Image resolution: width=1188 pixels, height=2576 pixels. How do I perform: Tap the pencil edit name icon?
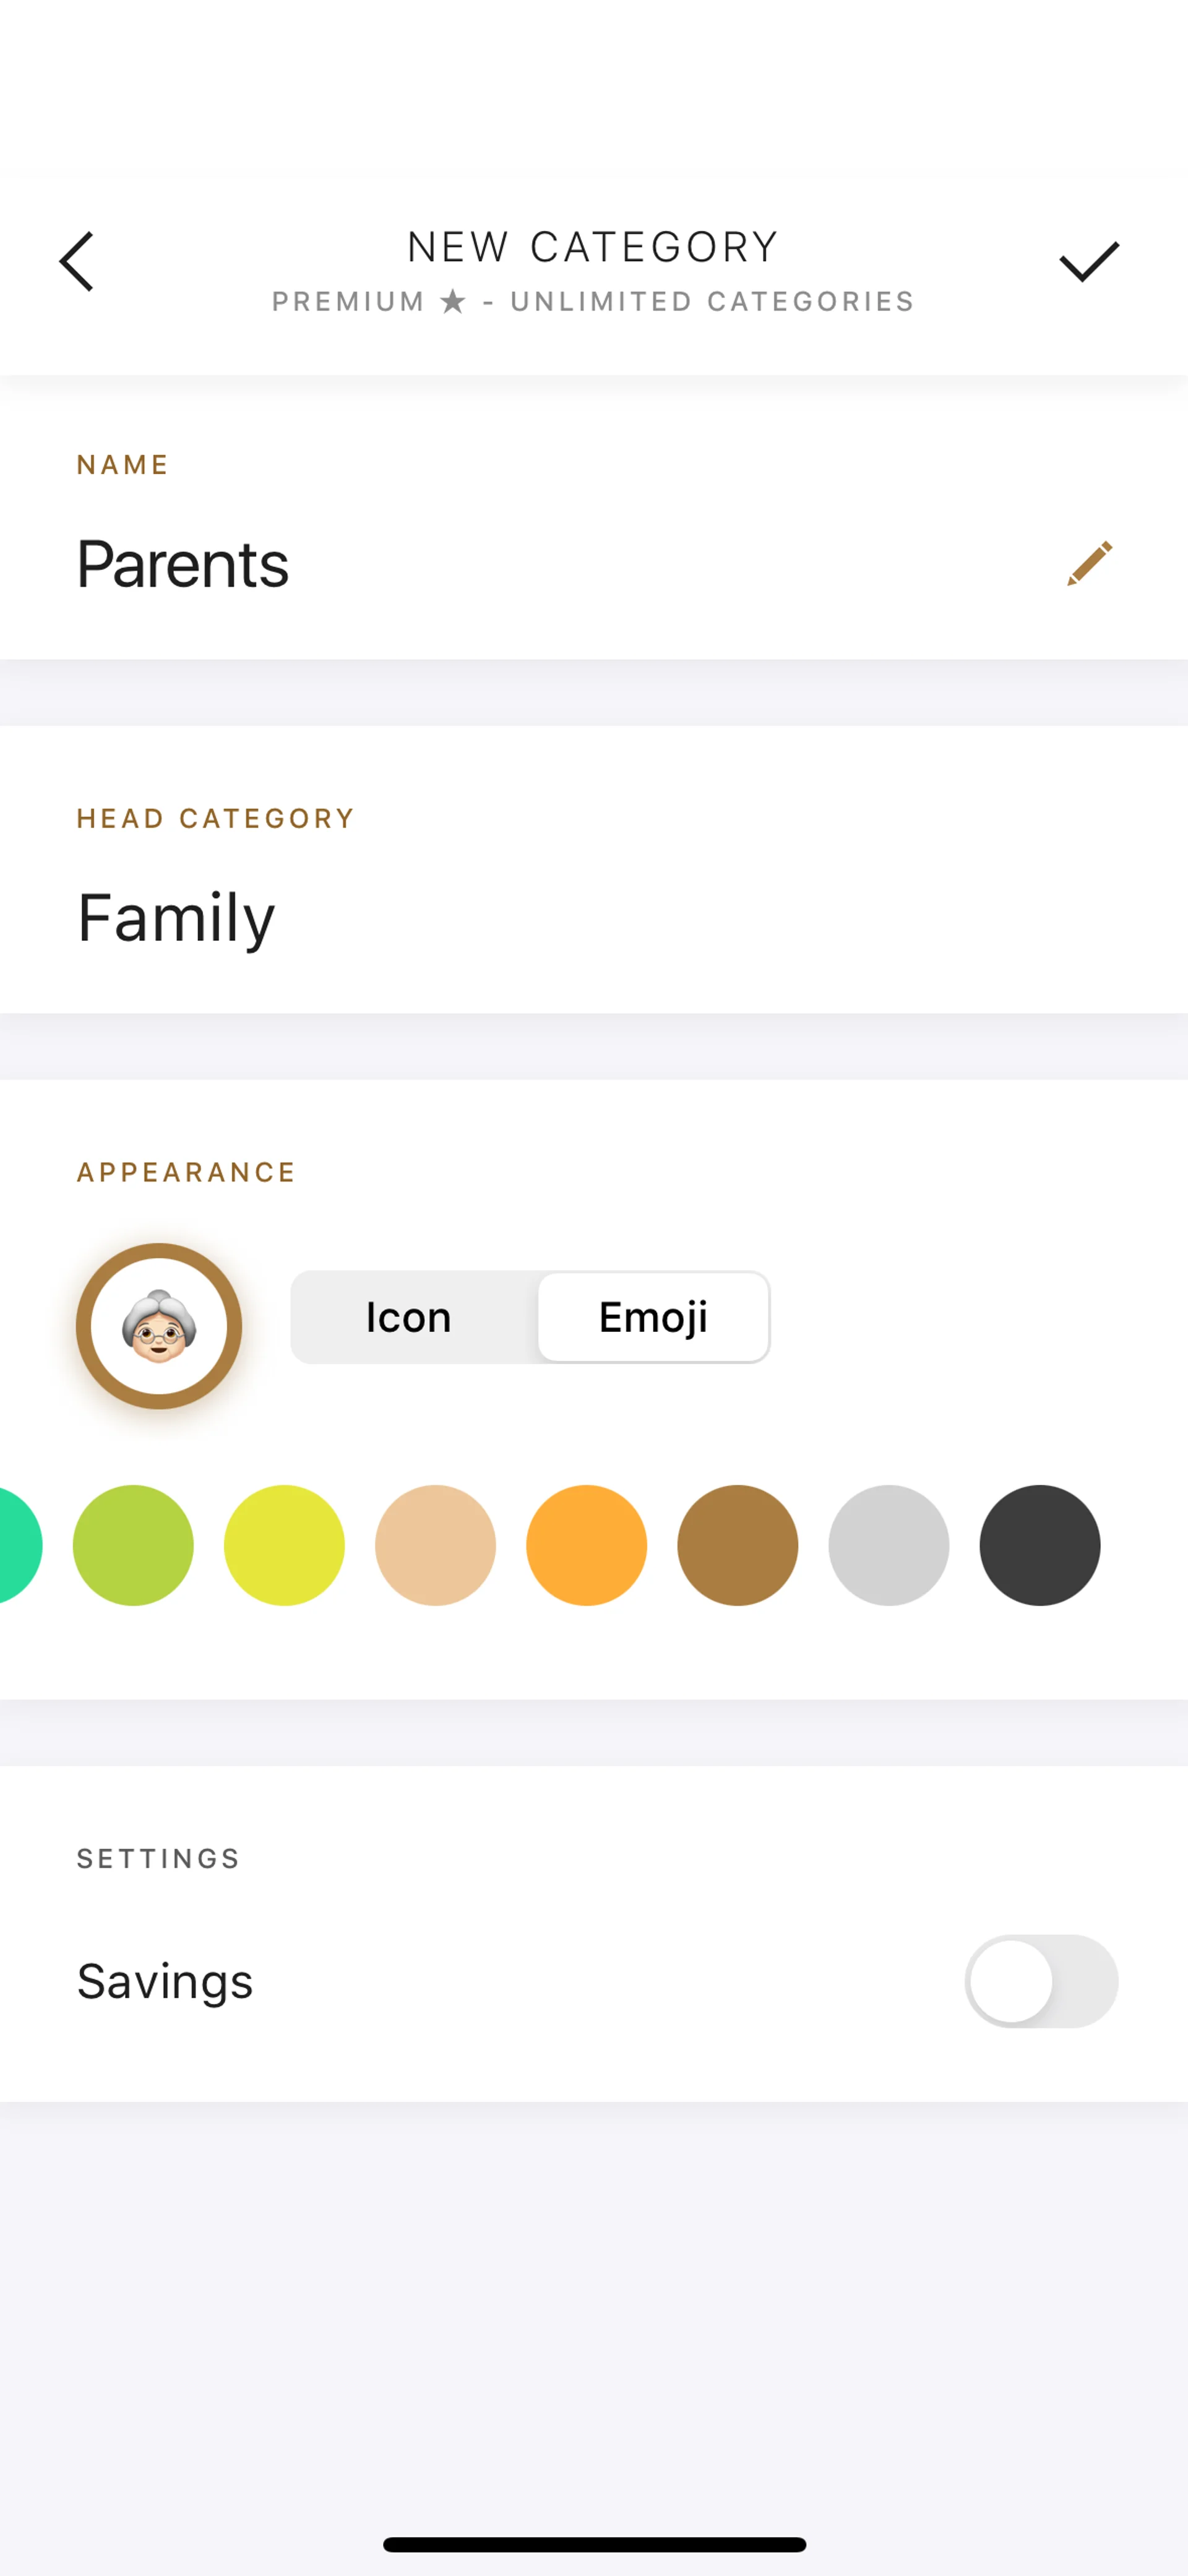tap(1089, 563)
